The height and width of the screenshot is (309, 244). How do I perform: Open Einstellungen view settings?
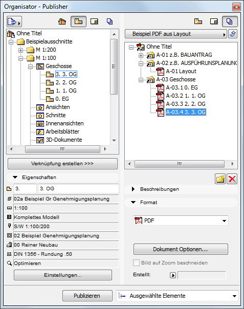coord(63,275)
